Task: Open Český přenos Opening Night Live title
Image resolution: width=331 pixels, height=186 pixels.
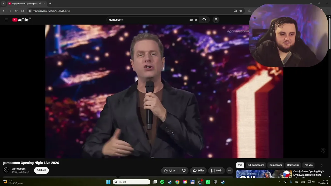Action: (x=309, y=173)
